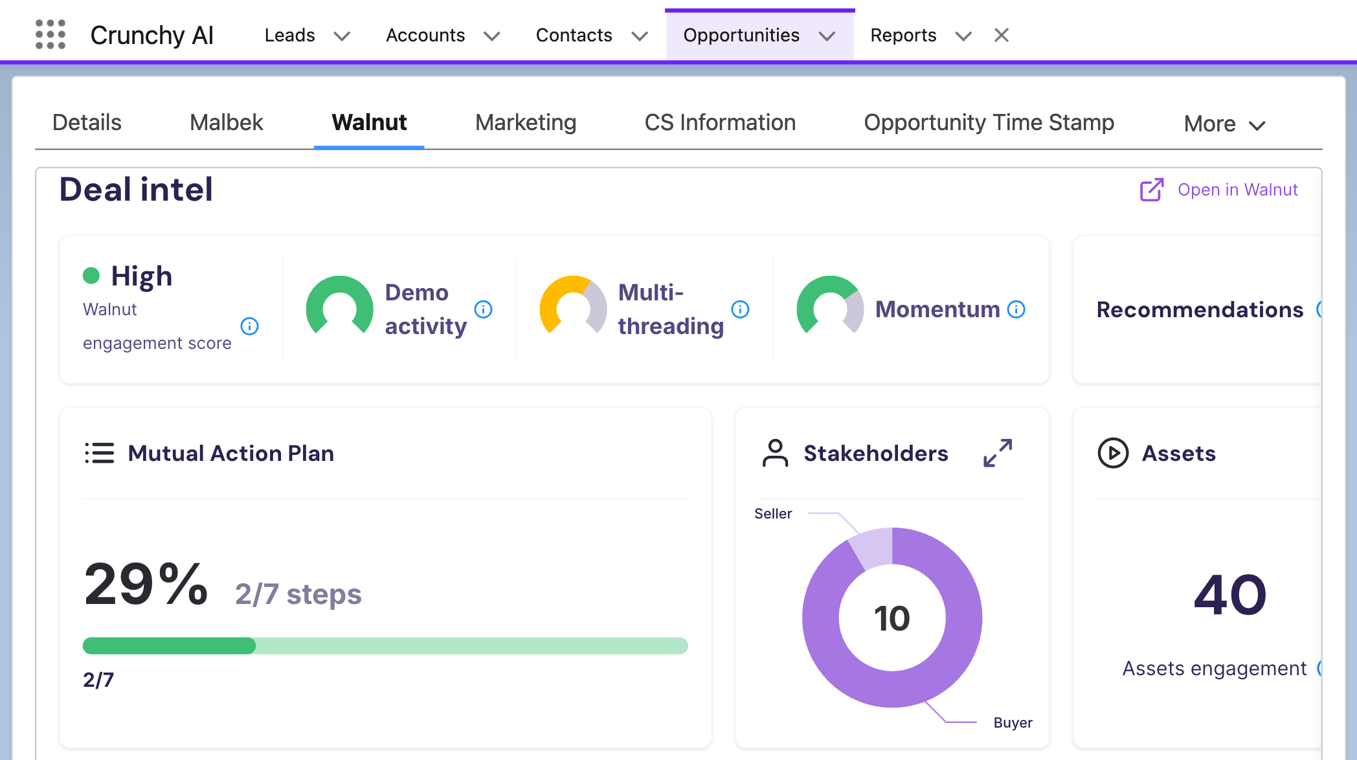Click the green High status dot
This screenshot has height=760, width=1357.
[91, 276]
